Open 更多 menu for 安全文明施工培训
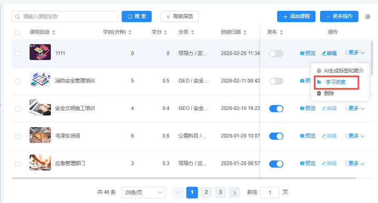 click(x=355, y=108)
